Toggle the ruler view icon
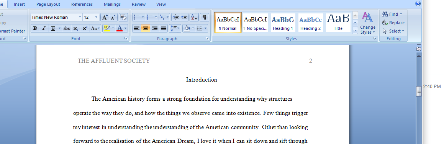Image resolution: width=444 pixels, height=144 pixels. (419, 49)
